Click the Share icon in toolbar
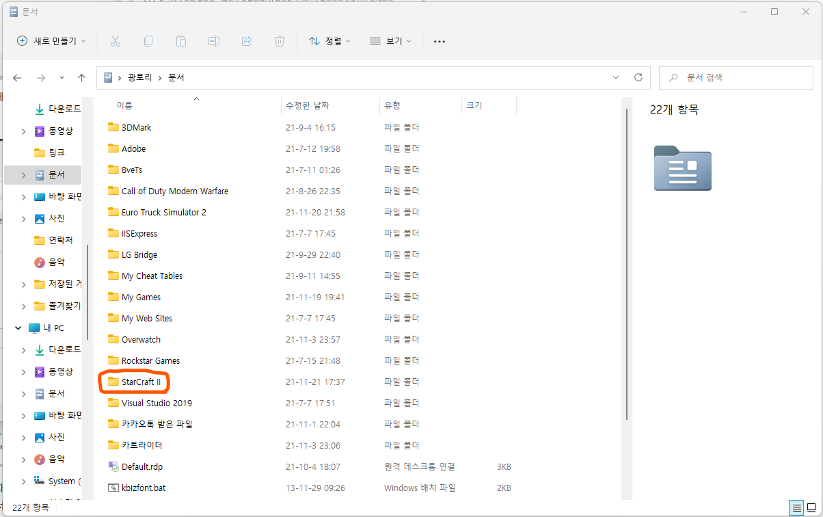Viewport: 823px width, 517px height. (247, 41)
